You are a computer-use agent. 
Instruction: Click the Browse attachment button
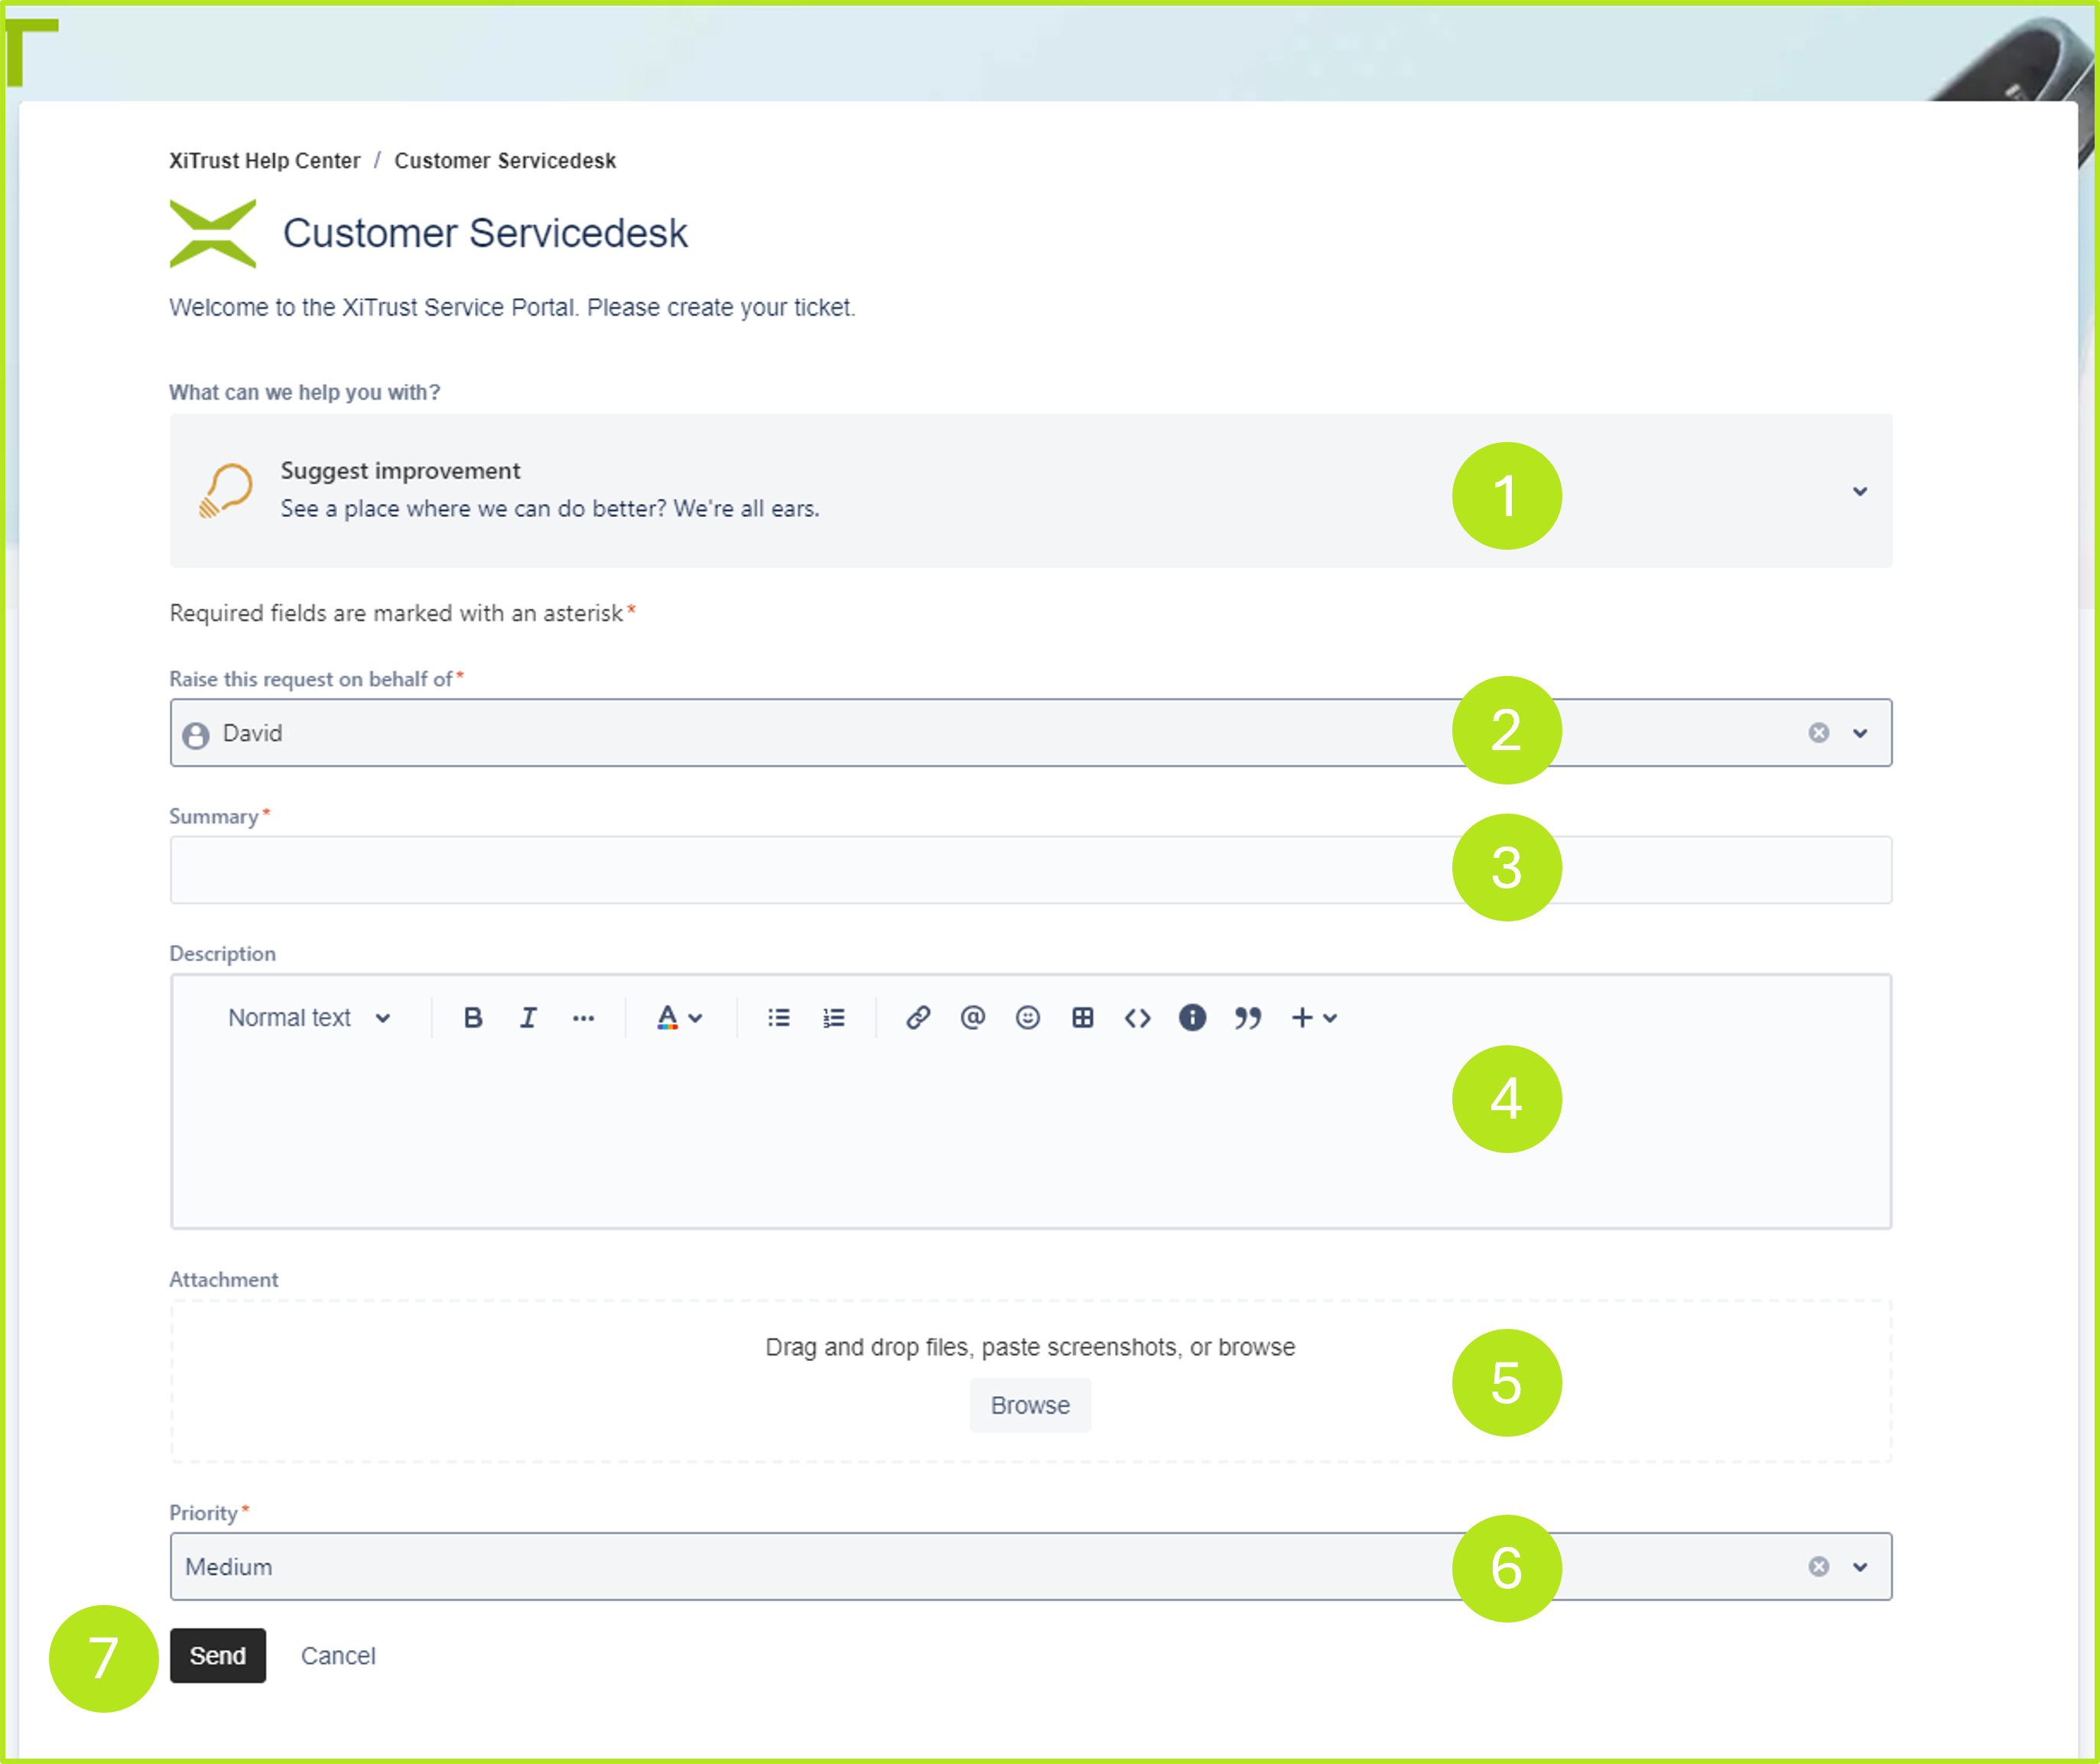[1029, 1406]
